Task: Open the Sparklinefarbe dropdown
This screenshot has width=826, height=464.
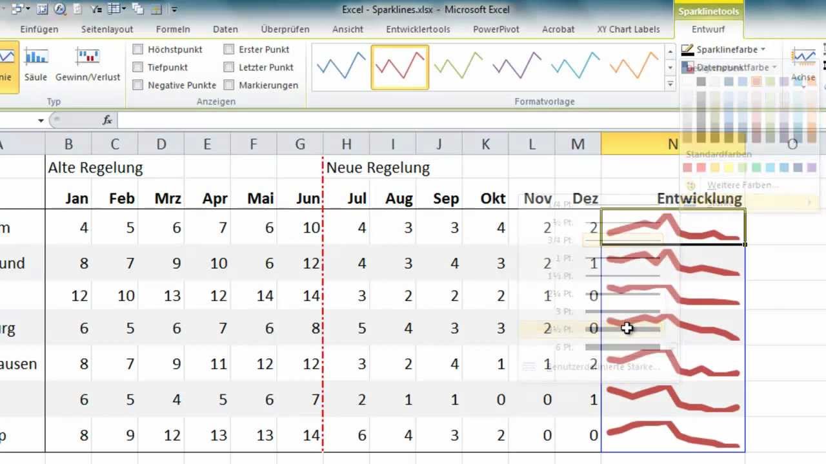Action: [763, 50]
